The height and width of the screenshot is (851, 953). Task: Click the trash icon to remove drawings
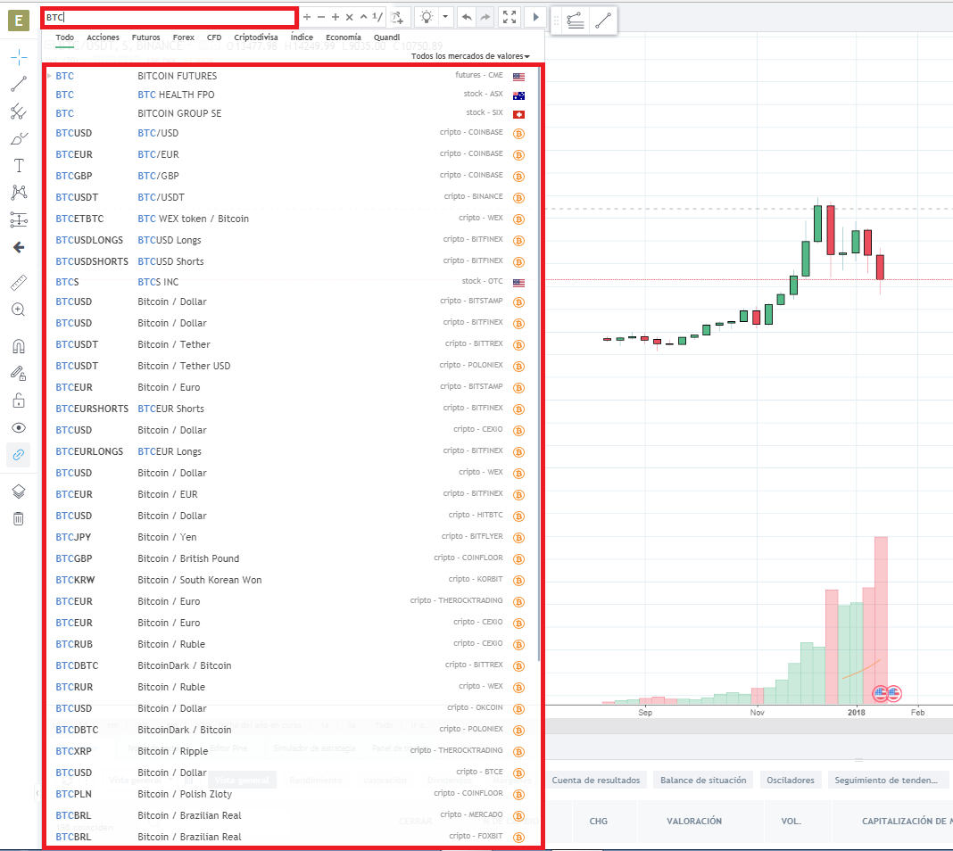point(19,518)
